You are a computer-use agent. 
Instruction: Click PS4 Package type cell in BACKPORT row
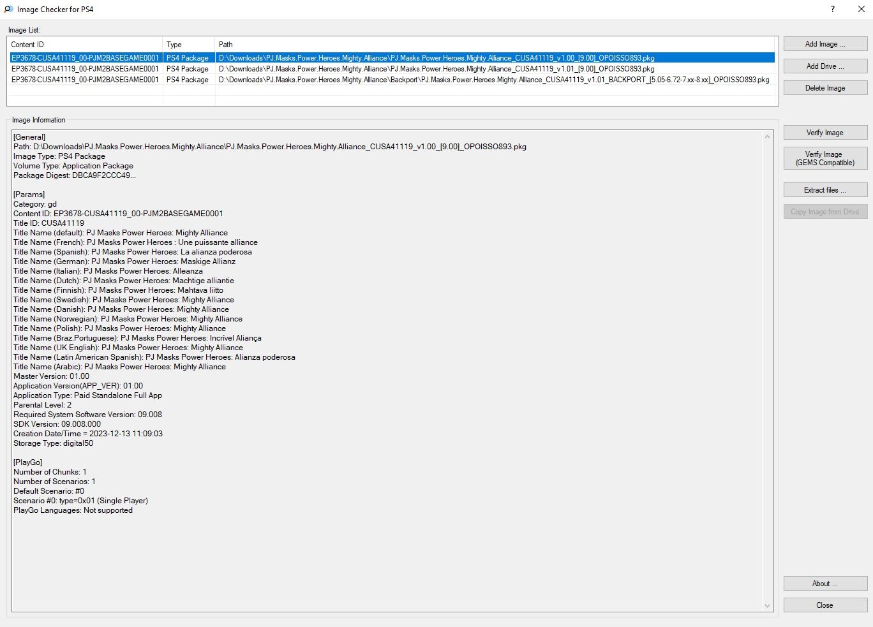[x=188, y=80]
